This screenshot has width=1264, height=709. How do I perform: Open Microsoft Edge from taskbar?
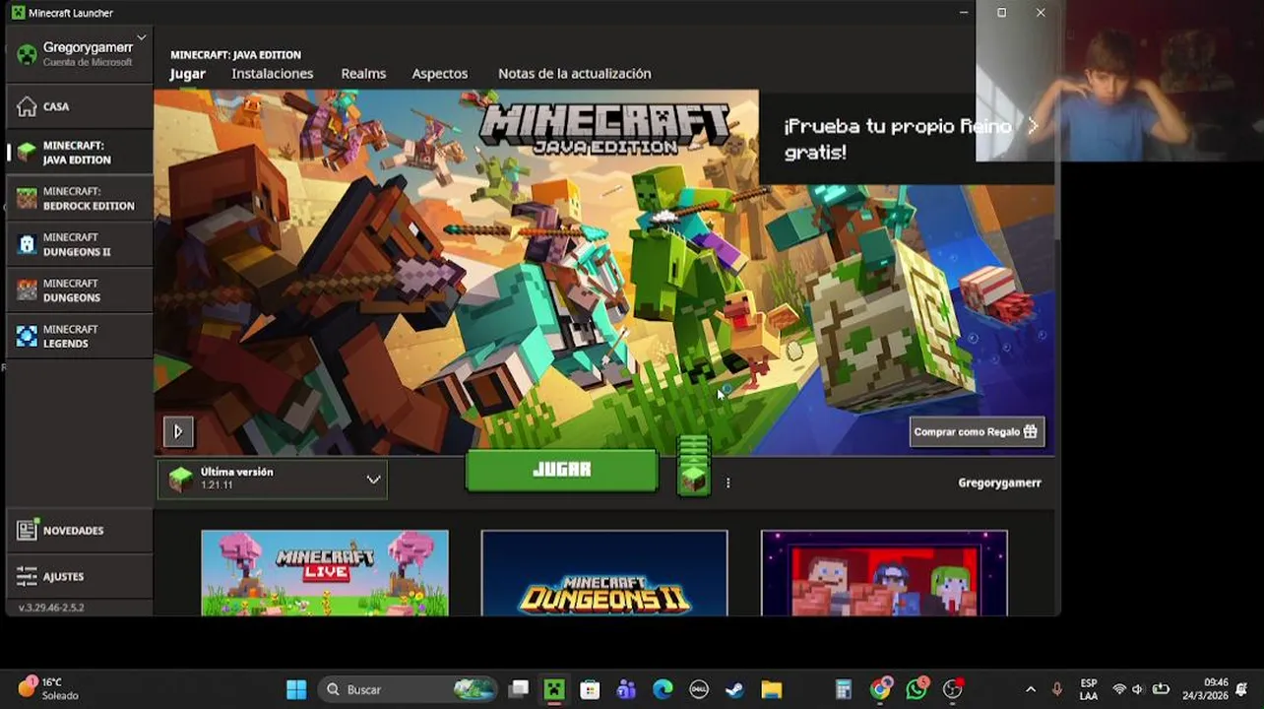tap(663, 689)
